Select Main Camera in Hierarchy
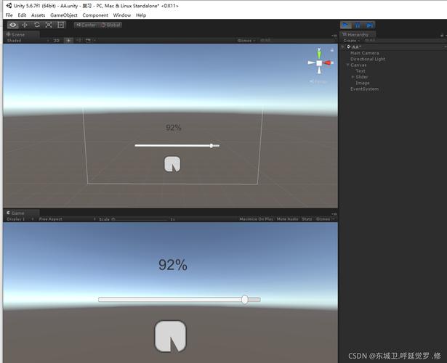Screen dimensions: 447x363 pyautogui.click(x=365, y=53)
